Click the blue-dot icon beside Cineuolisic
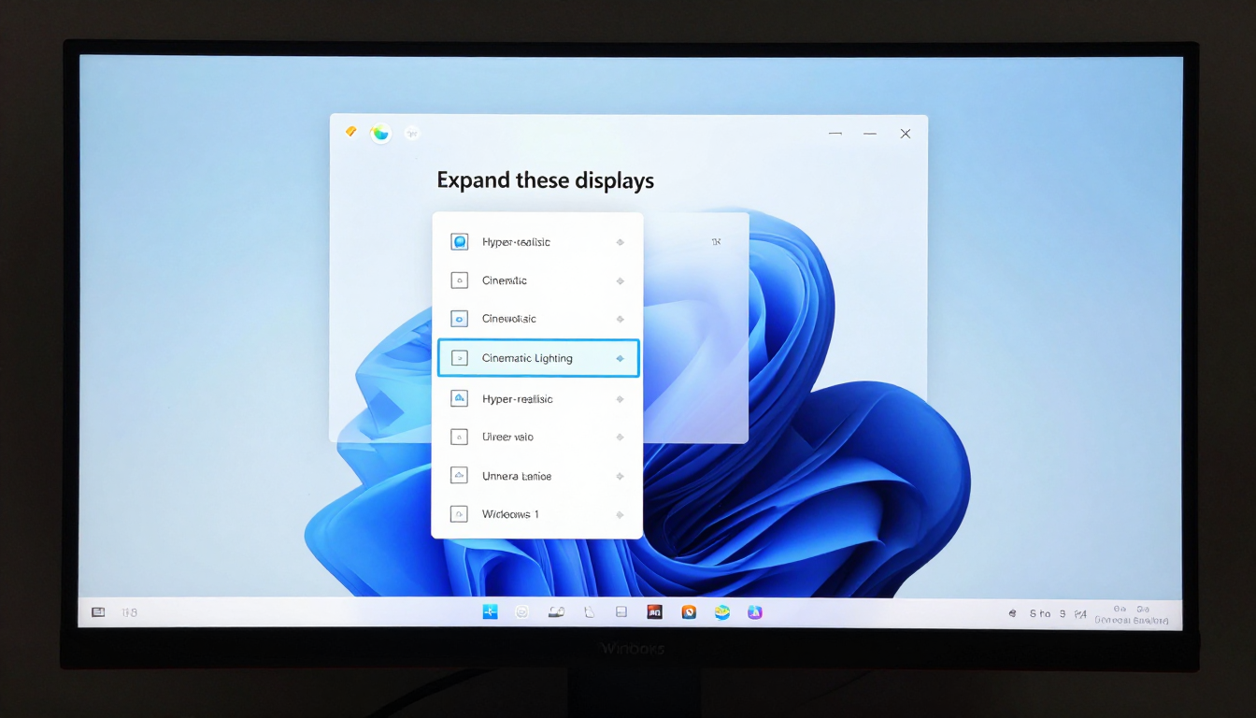 pyautogui.click(x=459, y=319)
